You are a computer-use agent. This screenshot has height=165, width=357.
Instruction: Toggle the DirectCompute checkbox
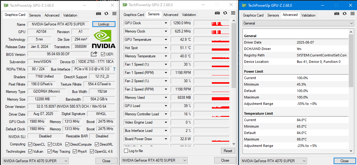pyautogui.click(x=67, y=144)
